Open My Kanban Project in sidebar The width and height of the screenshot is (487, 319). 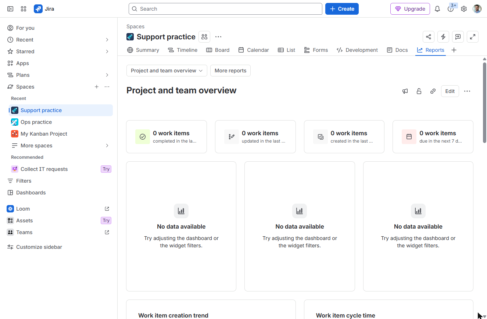coord(61,134)
